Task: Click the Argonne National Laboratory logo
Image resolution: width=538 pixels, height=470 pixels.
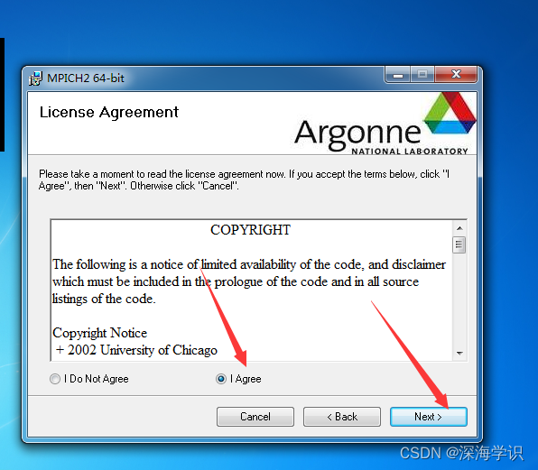Action: (x=385, y=124)
